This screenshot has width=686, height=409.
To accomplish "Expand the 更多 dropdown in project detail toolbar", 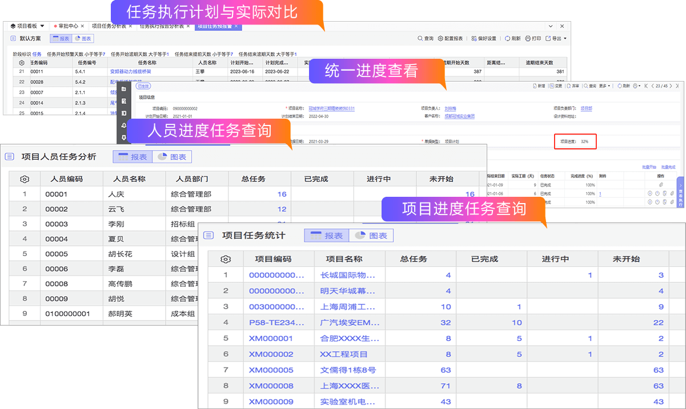I will tap(605, 86).
